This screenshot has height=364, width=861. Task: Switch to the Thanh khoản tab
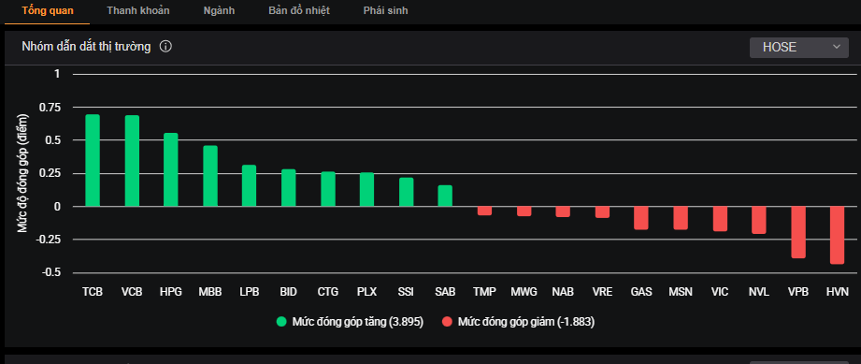(x=138, y=10)
